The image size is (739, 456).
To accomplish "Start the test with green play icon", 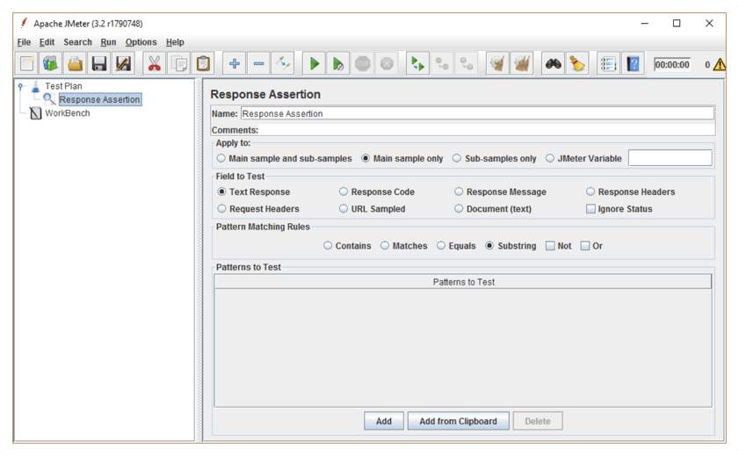I will (x=314, y=63).
